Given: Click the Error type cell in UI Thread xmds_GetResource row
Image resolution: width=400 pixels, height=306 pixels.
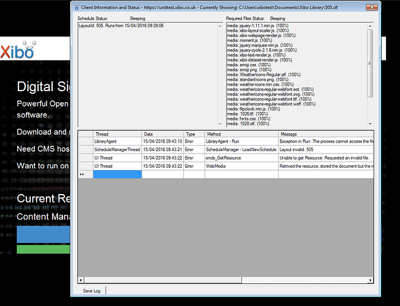Looking at the screenshot, I should click(194, 158).
